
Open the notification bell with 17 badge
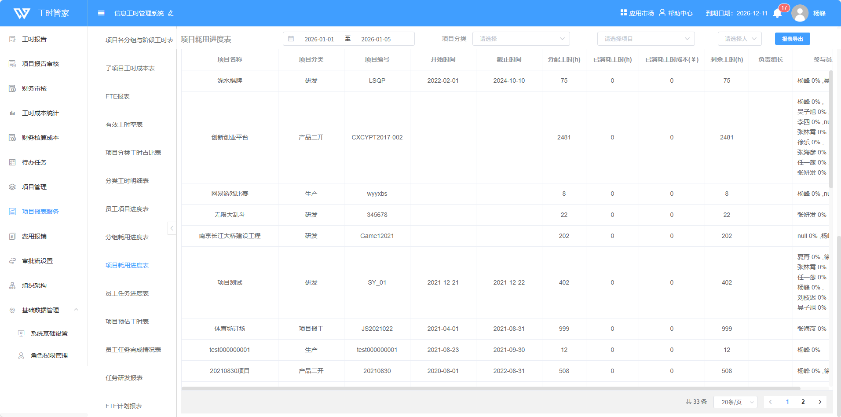click(777, 13)
